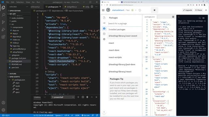The height and width of the screenshot is (117, 209).
Task: Click Spaces: 2 indentation setting
Action: tap(59, 115)
